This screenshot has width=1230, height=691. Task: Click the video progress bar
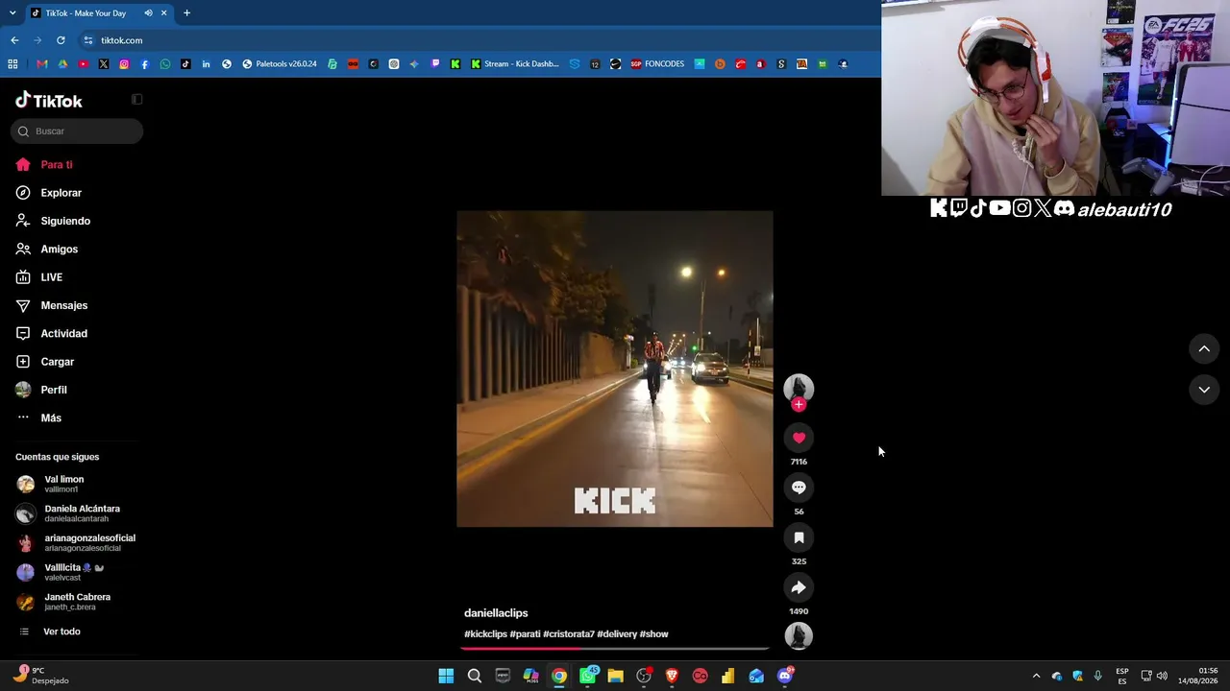615,649
